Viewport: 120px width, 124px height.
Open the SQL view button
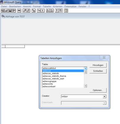click(19, 10)
